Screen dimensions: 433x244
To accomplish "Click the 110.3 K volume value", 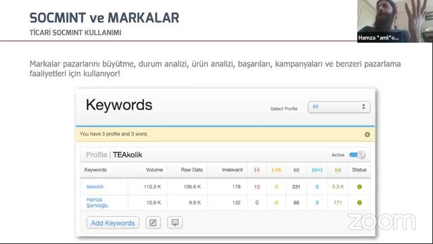I will point(152,187).
